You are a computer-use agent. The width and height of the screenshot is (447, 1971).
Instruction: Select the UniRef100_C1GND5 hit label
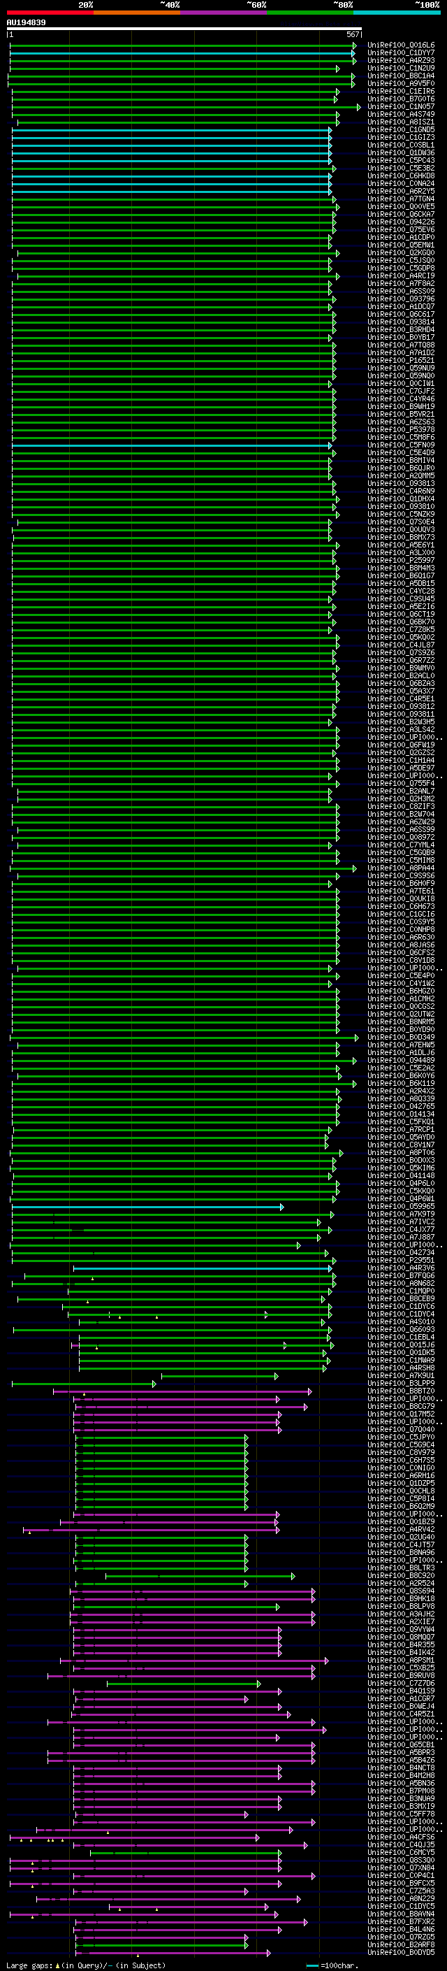click(x=400, y=129)
